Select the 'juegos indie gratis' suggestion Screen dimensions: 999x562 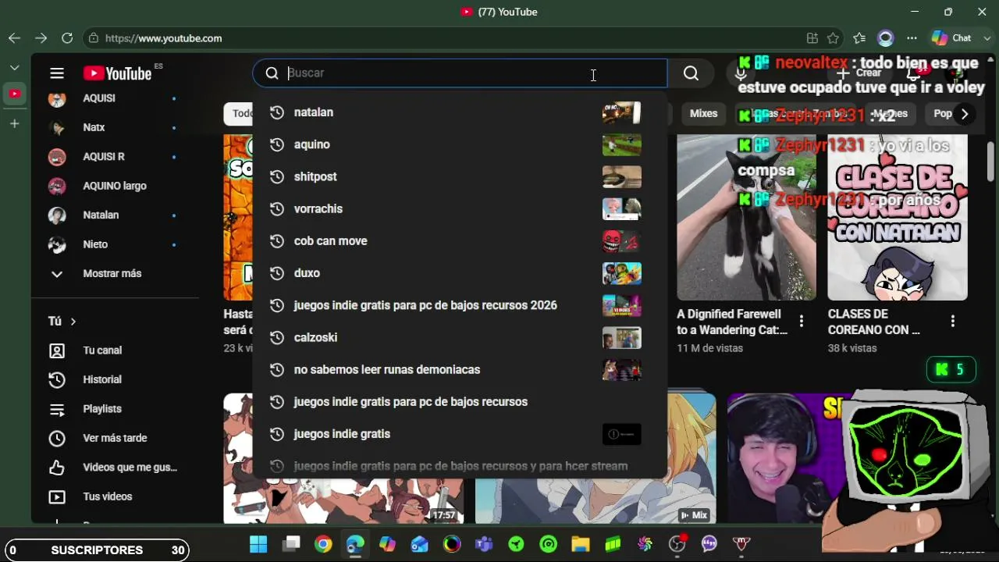460,434
